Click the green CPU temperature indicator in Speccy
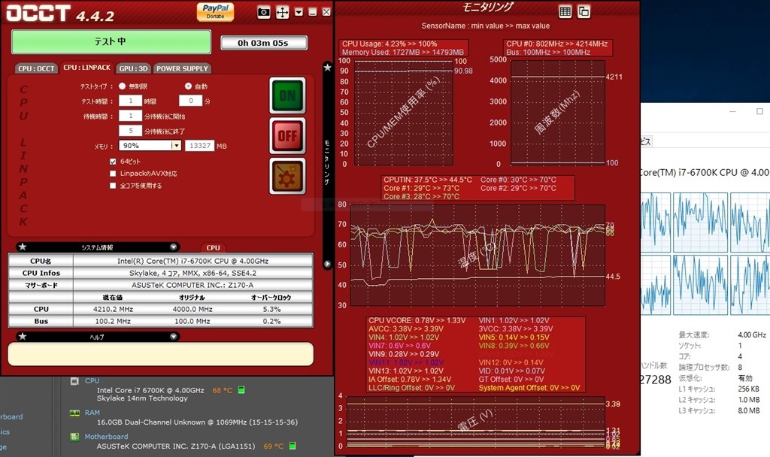 241,390
